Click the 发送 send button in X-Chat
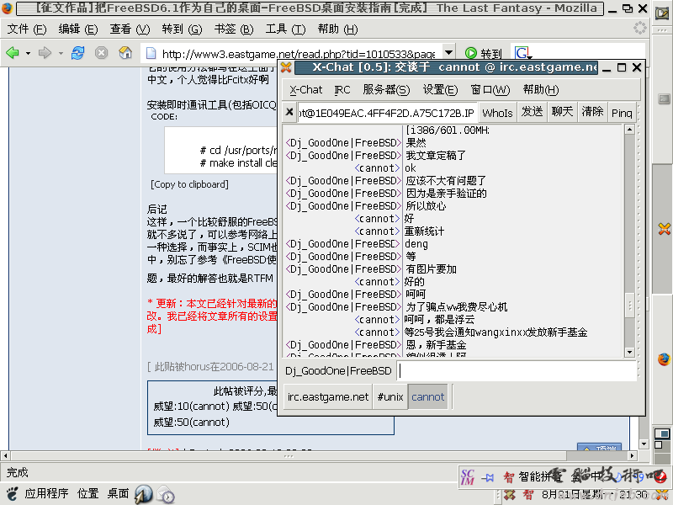The height and width of the screenshot is (505, 673). pyautogui.click(x=532, y=112)
